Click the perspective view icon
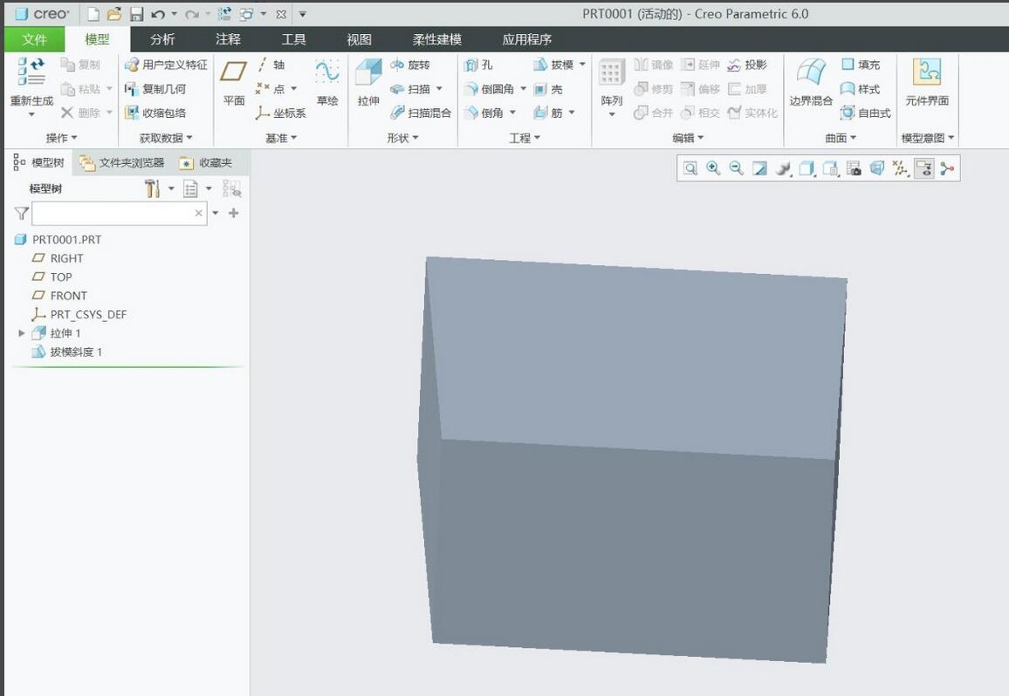This screenshot has width=1009, height=696. coord(877,168)
